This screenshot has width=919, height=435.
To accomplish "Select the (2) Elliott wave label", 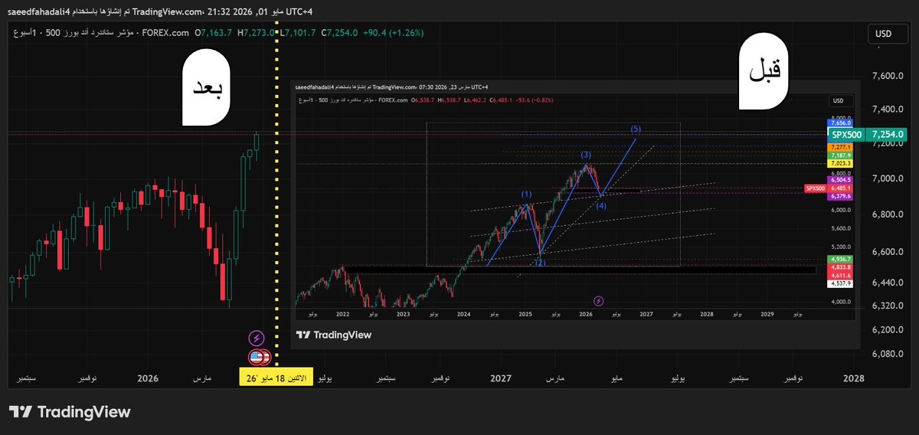I will point(540,263).
